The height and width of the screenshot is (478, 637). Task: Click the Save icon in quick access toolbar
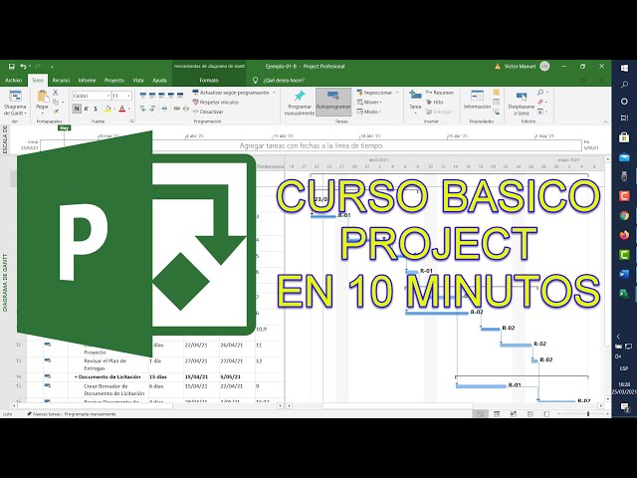click(x=11, y=67)
